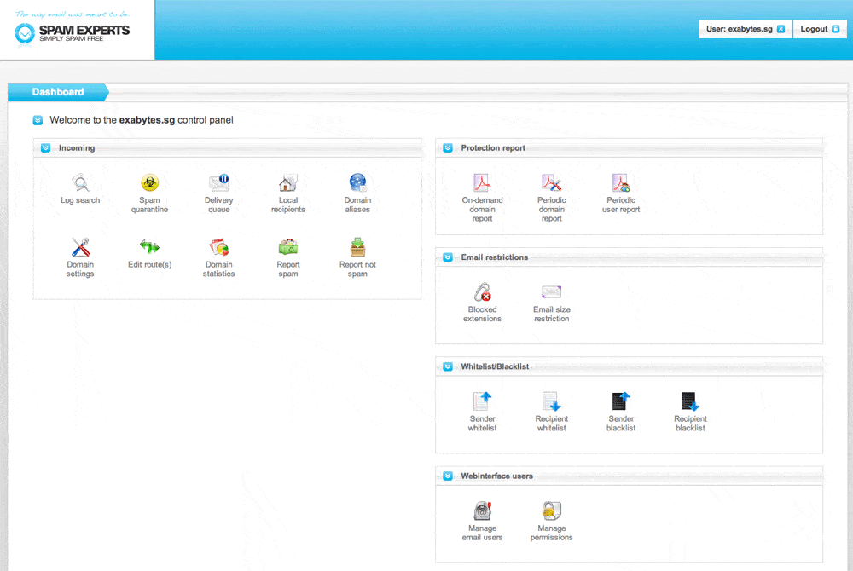Open the Sender whitelist
This screenshot has height=571, width=853.
point(483,412)
